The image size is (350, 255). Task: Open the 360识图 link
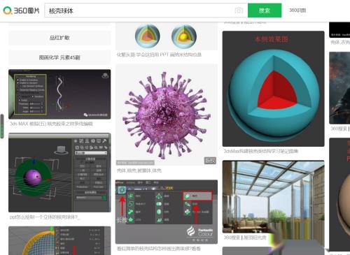pos(297,10)
